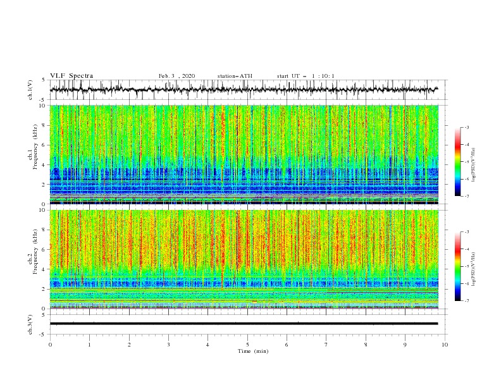The width and height of the screenshot is (501, 387).
Task: Click the ch.3(V) axis "-5" tick label
Action: click(x=43, y=335)
